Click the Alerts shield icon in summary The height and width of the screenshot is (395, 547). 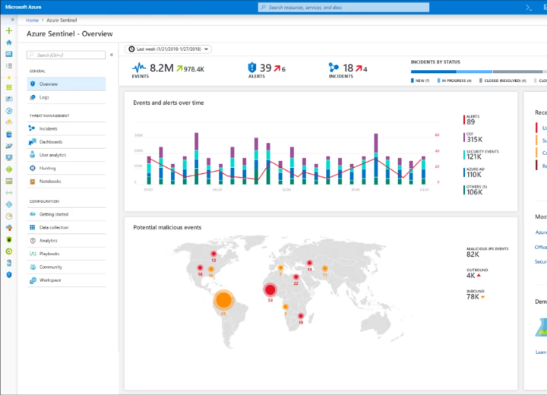pos(252,67)
